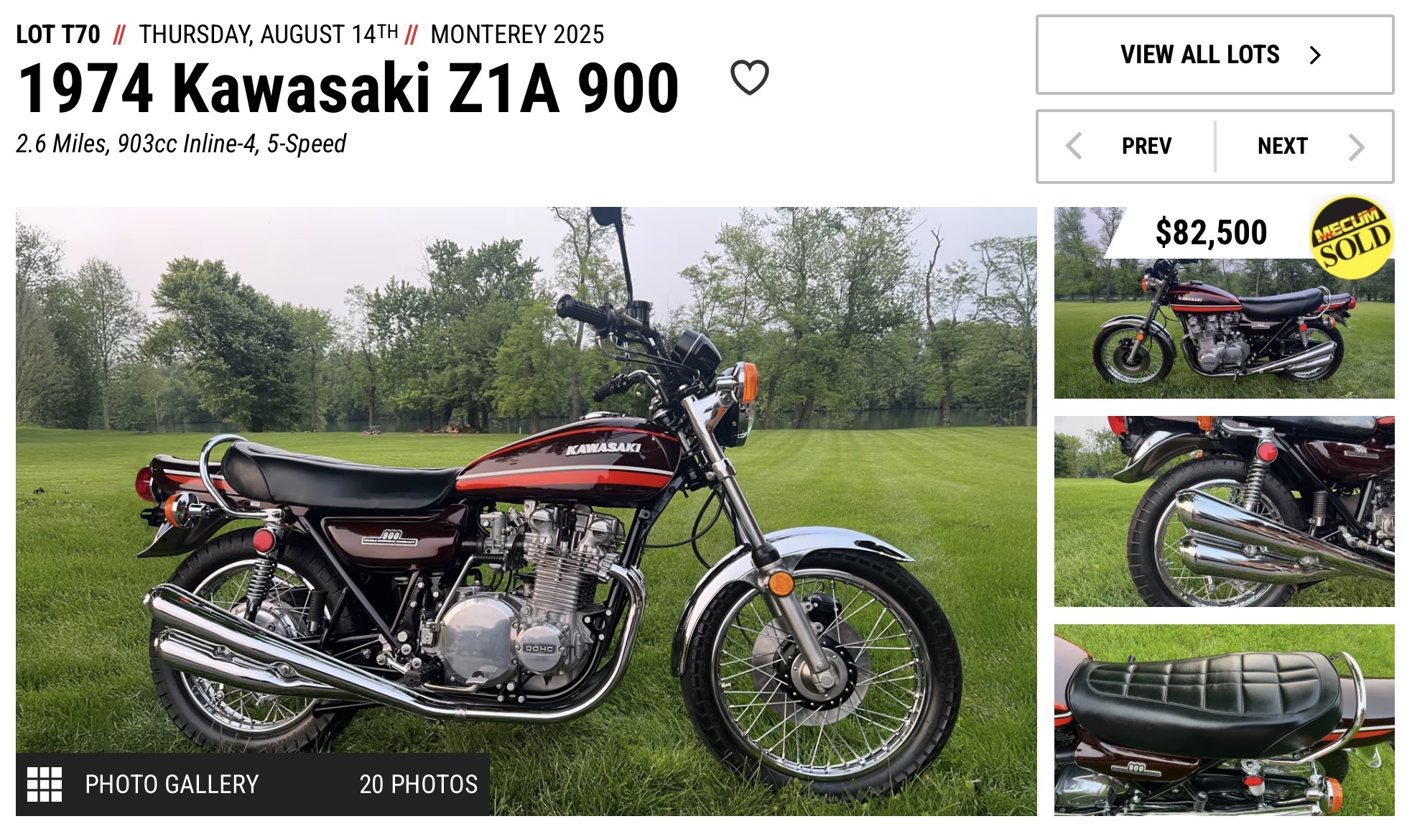Click the $82,500 sold price tag
The height and width of the screenshot is (829, 1407).
1211,233
